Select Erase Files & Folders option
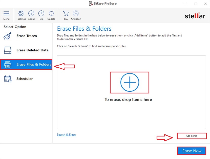Image resolution: width=210 pixels, height=159 pixels. 34,65
